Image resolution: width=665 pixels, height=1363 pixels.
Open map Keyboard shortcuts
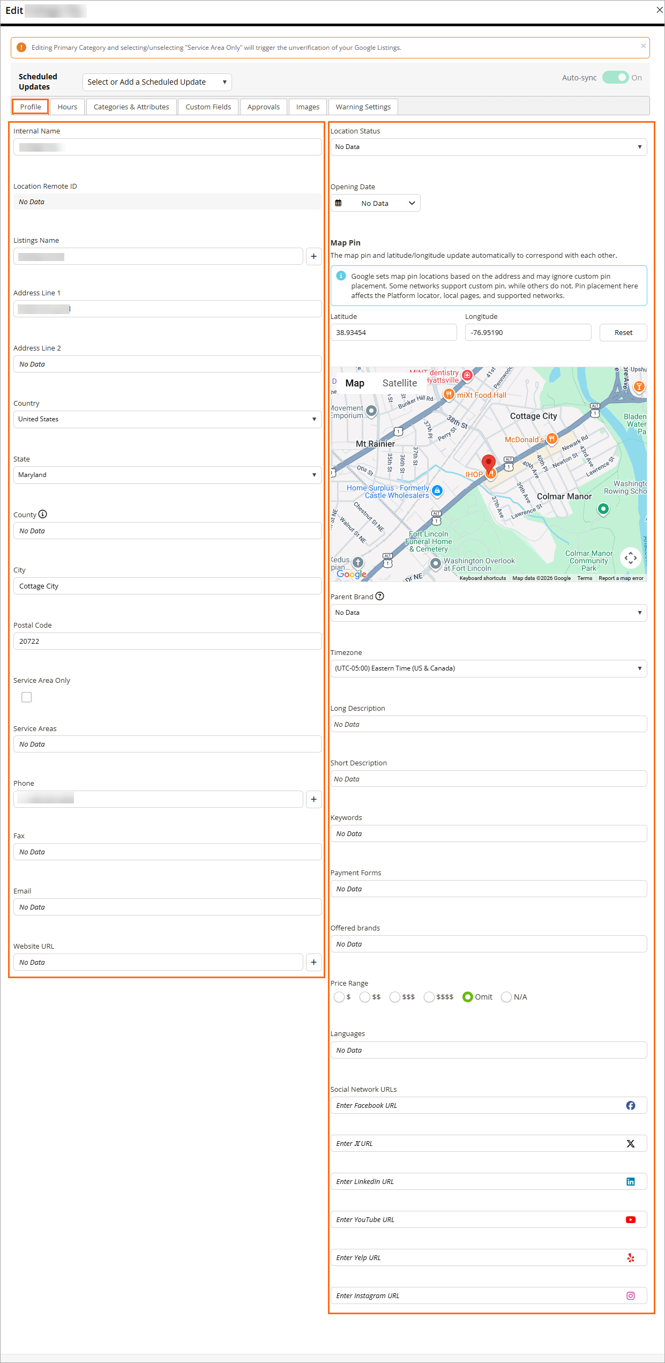coord(483,578)
